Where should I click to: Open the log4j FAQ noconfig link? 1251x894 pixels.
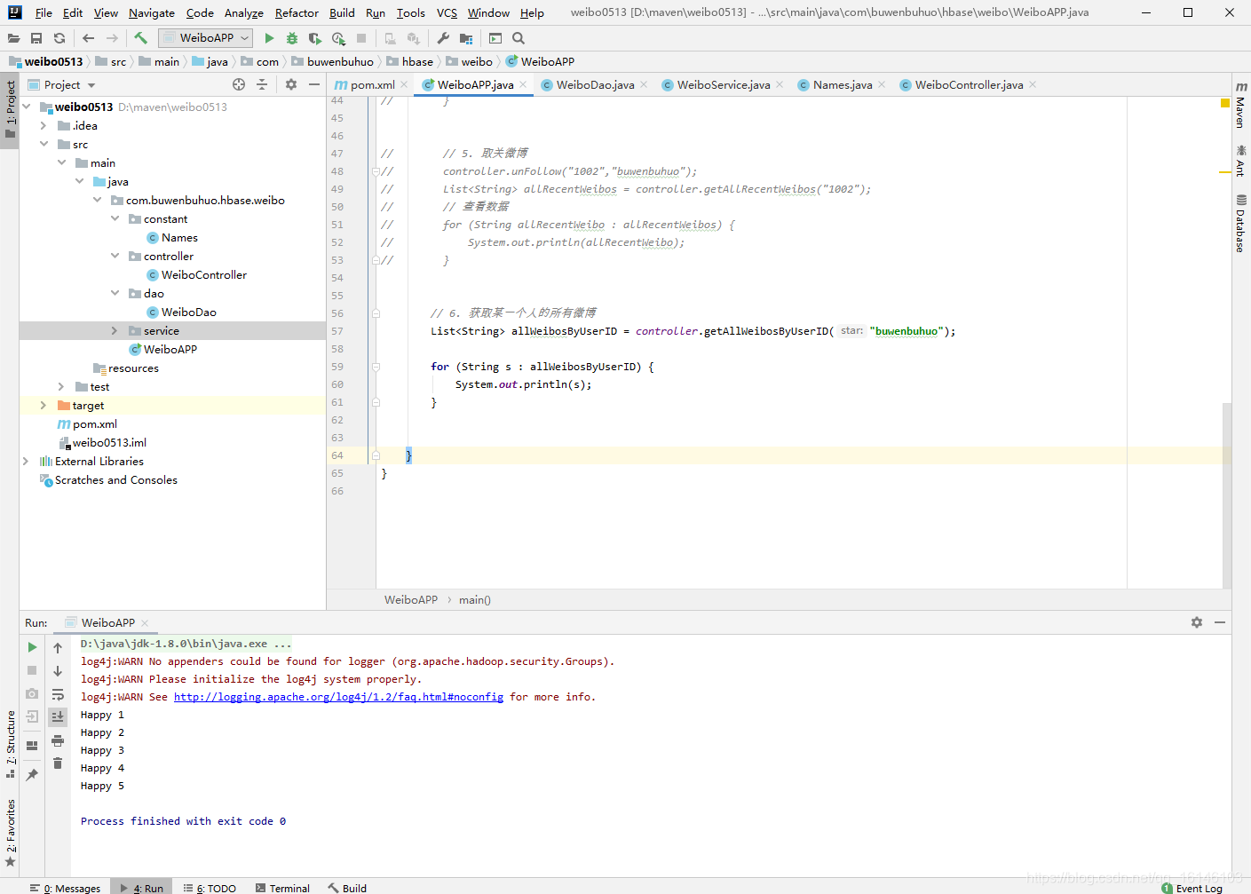pos(338,697)
